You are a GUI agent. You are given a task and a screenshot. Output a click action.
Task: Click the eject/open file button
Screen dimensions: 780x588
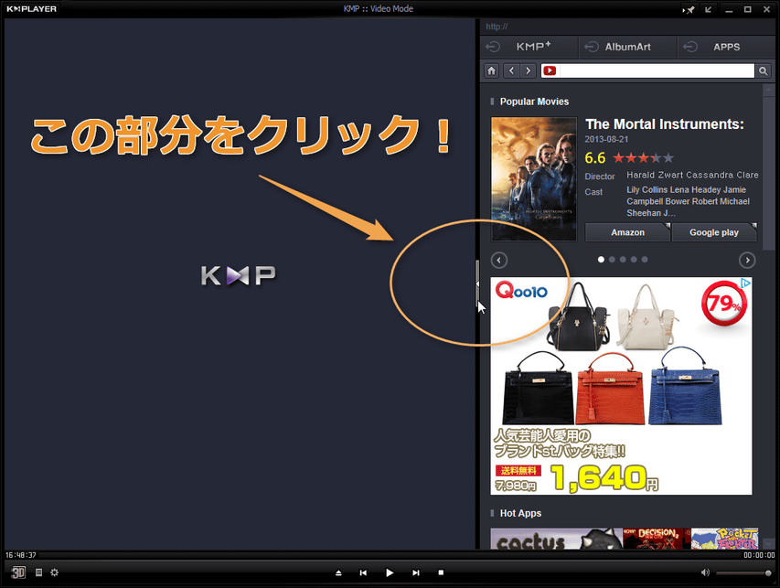tap(338, 572)
